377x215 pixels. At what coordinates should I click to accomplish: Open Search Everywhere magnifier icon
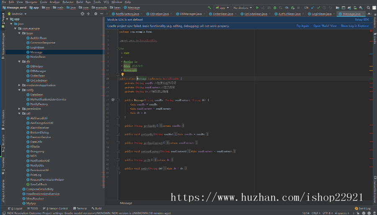[369, 8]
